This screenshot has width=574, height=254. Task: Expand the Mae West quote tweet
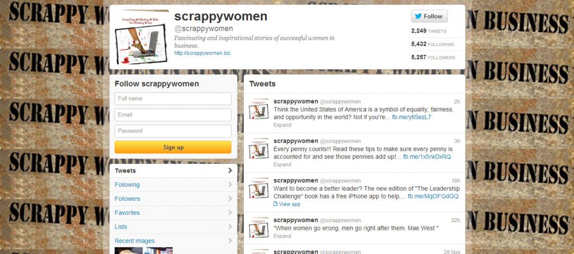283,236
